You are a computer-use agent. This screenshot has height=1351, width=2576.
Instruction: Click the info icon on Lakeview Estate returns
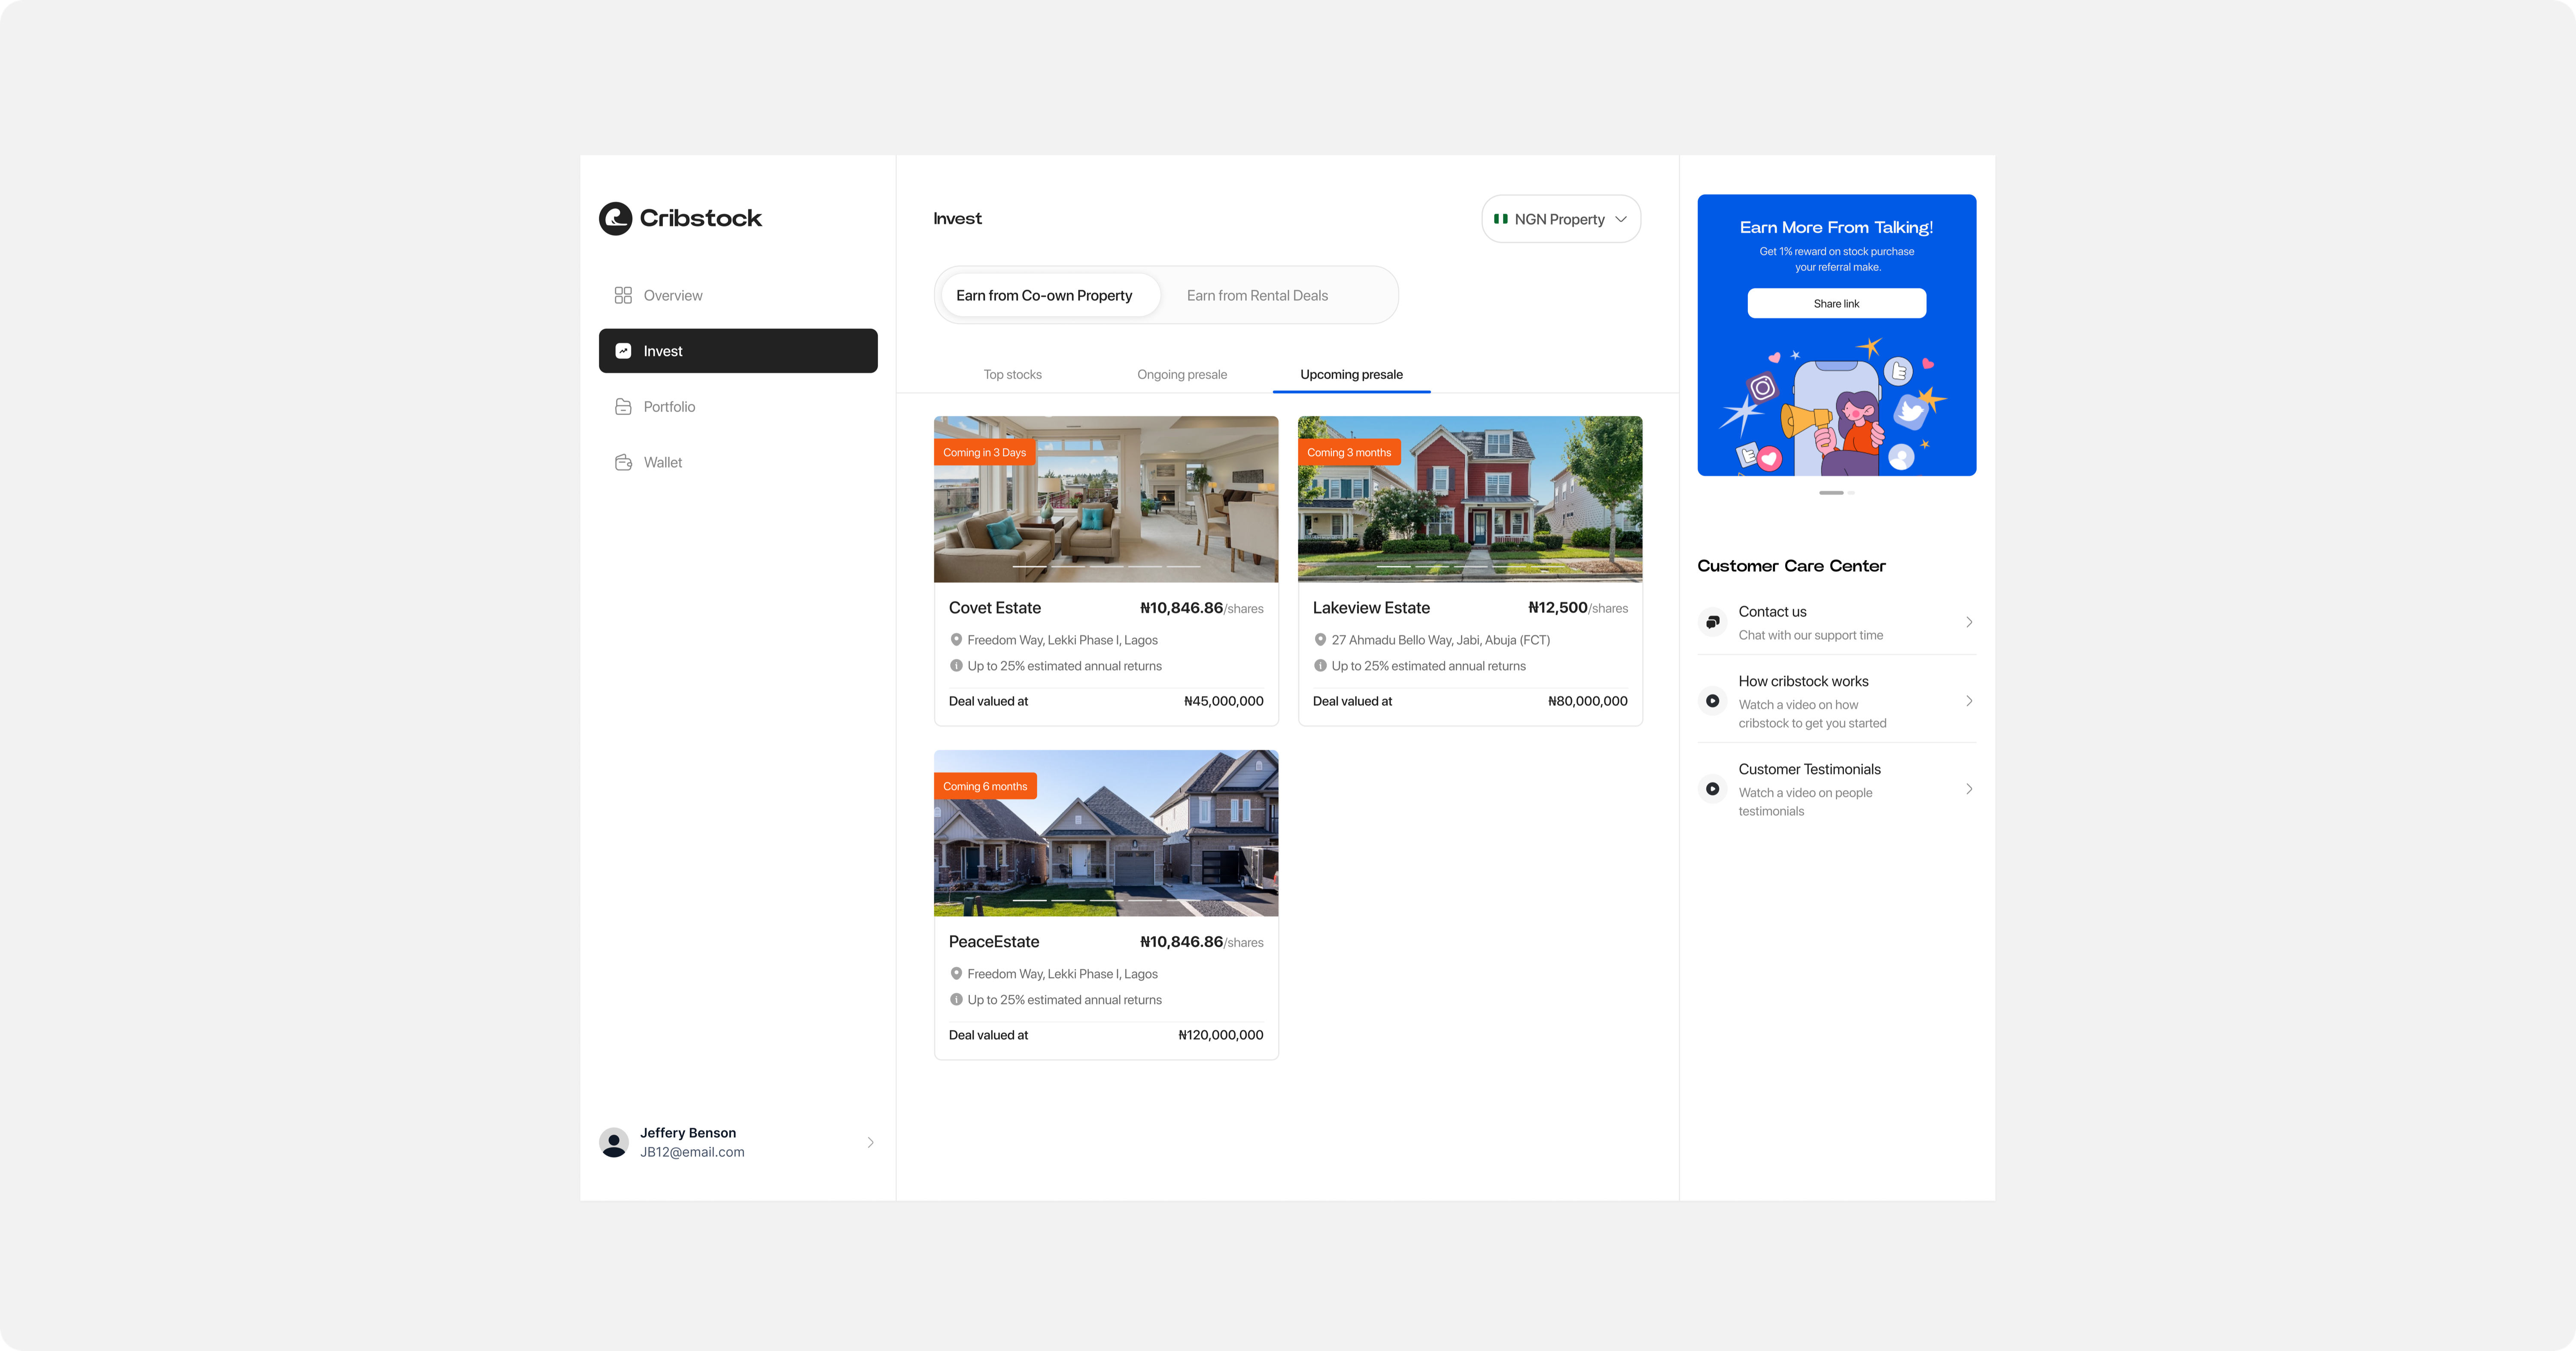coord(1320,666)
